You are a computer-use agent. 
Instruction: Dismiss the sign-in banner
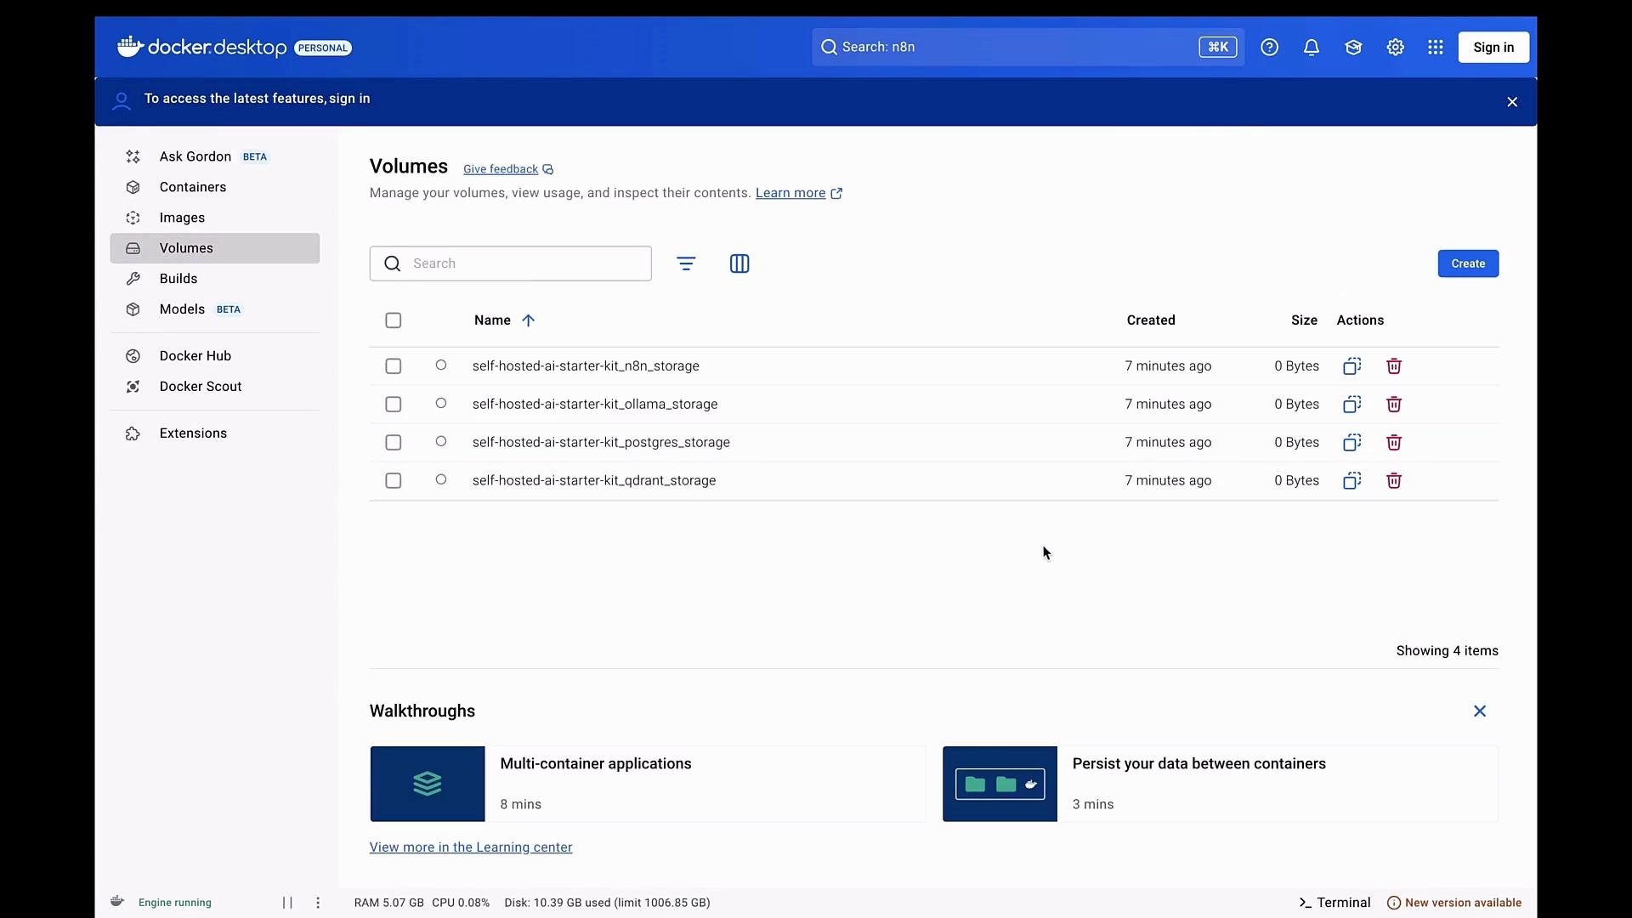[1512, 102]
